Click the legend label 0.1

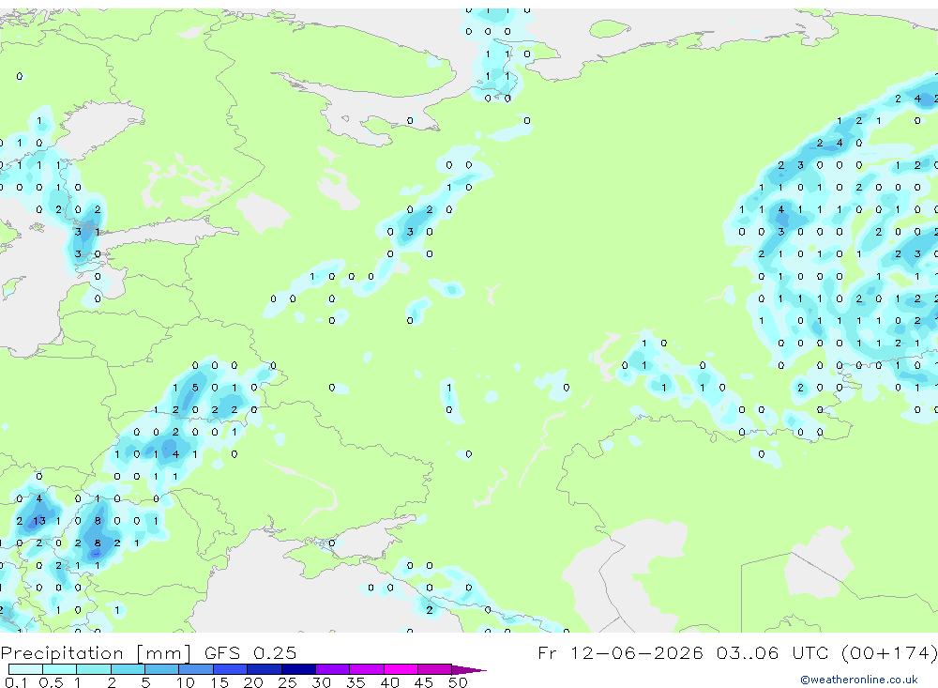tap(16, 682)
